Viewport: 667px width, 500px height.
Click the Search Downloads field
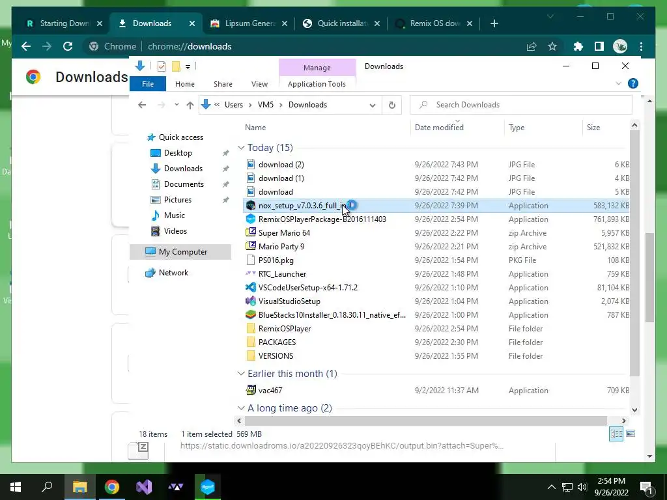tap(520, 105)
